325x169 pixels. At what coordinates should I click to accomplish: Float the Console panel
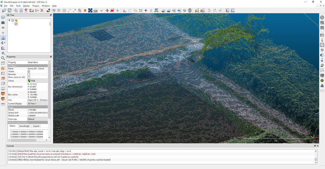tap(315, 146)
